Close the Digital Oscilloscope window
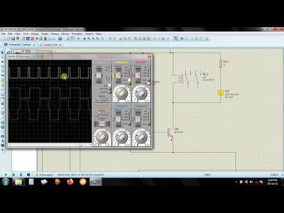Screen dimensions: 284x213 click(149, 57)
